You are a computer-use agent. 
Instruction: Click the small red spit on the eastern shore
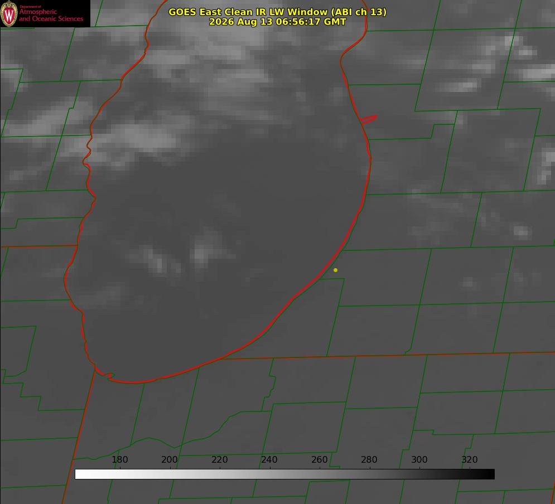[369, 119]
